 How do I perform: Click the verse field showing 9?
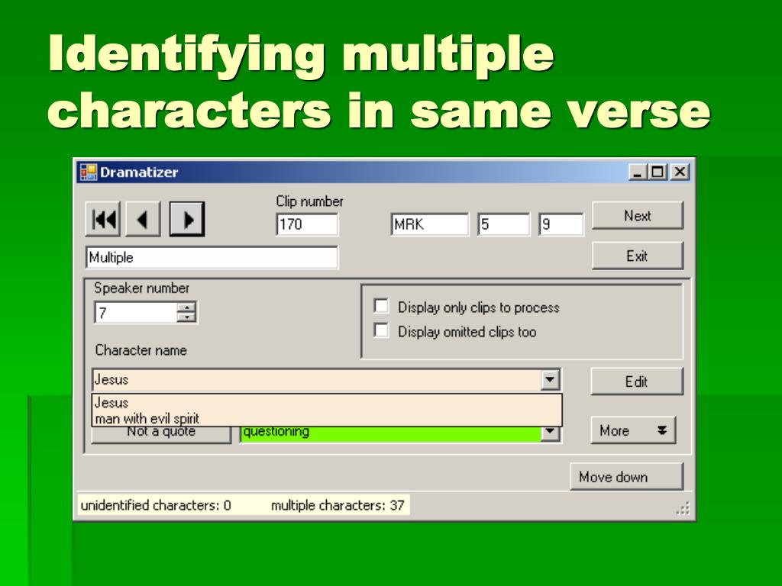click(561, 224)
